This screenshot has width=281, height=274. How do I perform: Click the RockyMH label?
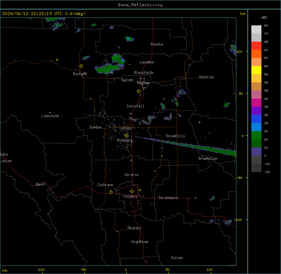[x=80, y=74]
